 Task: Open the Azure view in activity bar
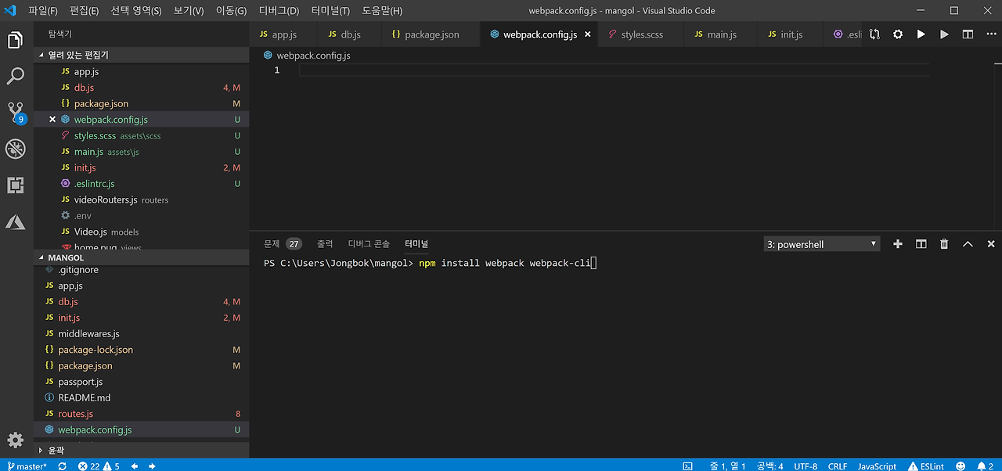click(16, 222)
